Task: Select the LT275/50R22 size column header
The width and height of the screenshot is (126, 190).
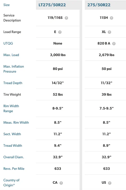Action: point(52,5)
